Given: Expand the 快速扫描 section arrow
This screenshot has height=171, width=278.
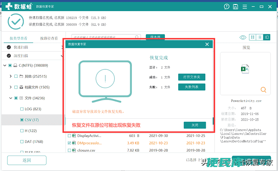Looking at the screenshot, I should (62, 47).
